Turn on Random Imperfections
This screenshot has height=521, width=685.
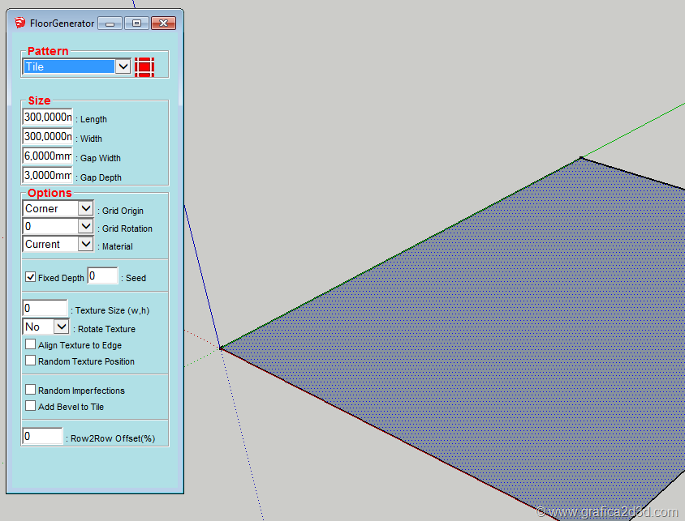pos(31,390)
